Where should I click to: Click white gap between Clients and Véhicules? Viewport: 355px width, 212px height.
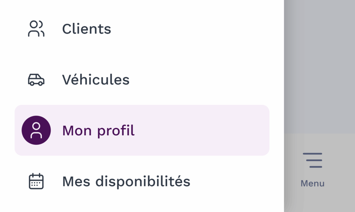139,54
